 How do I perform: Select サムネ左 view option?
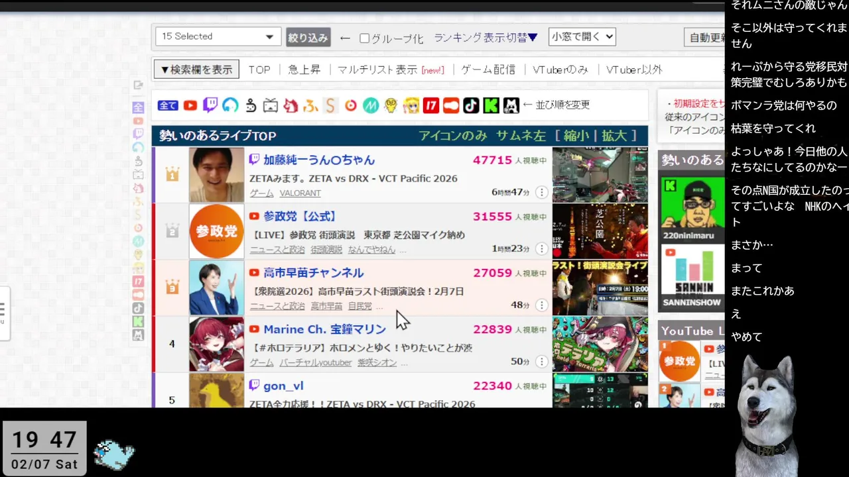[x=521, y=136]
